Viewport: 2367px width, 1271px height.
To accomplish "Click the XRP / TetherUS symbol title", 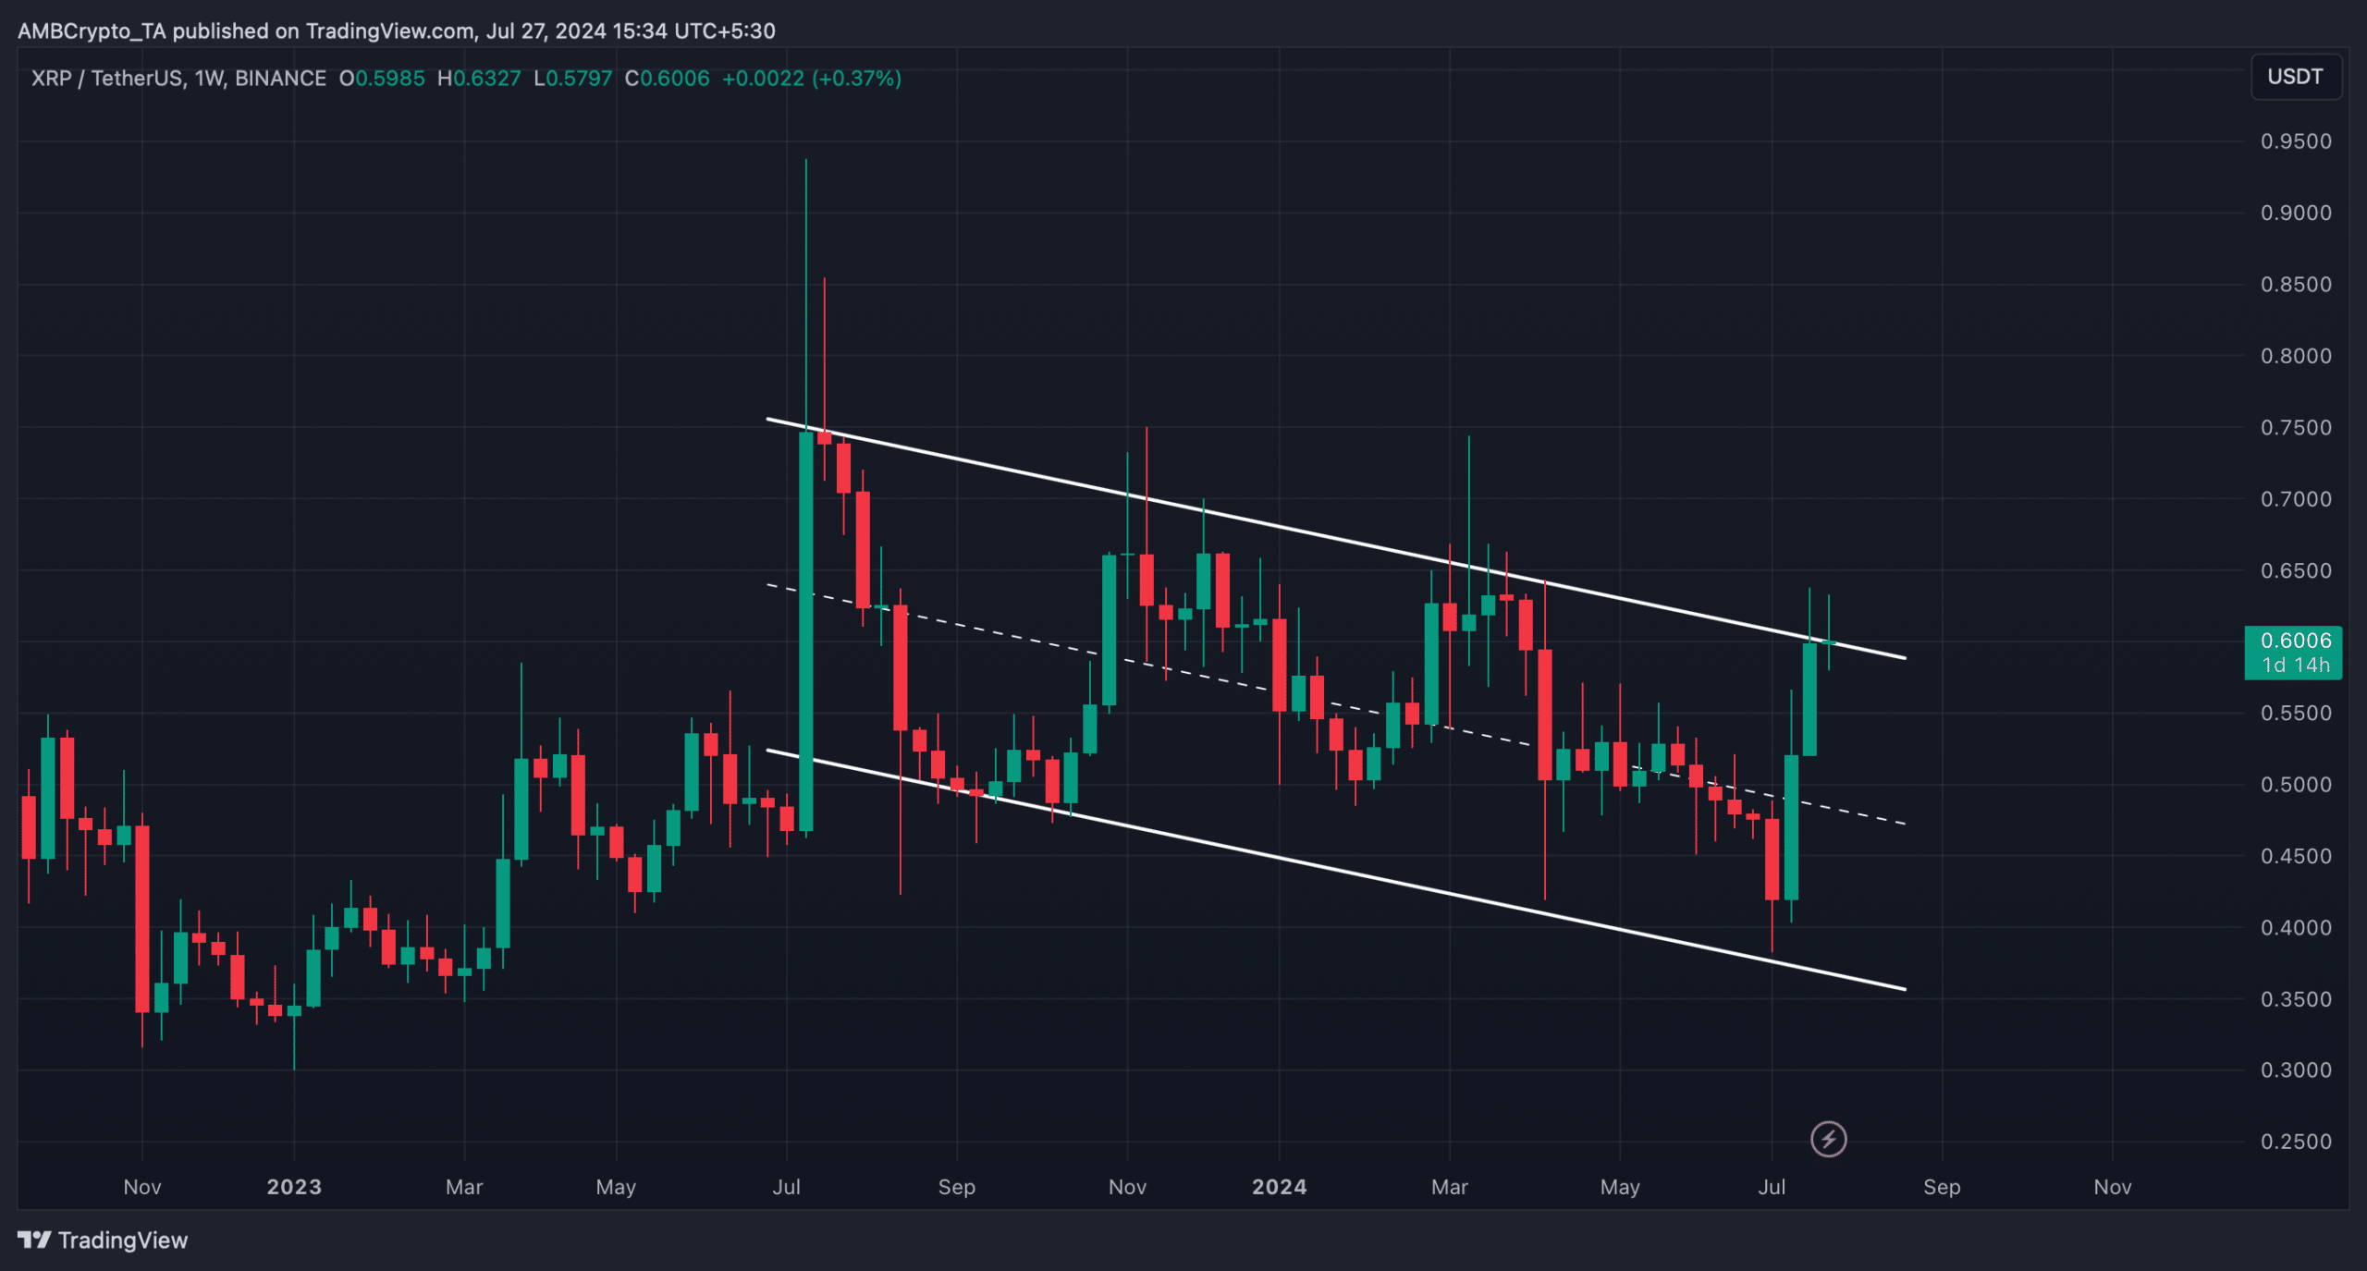I will 178,79.
